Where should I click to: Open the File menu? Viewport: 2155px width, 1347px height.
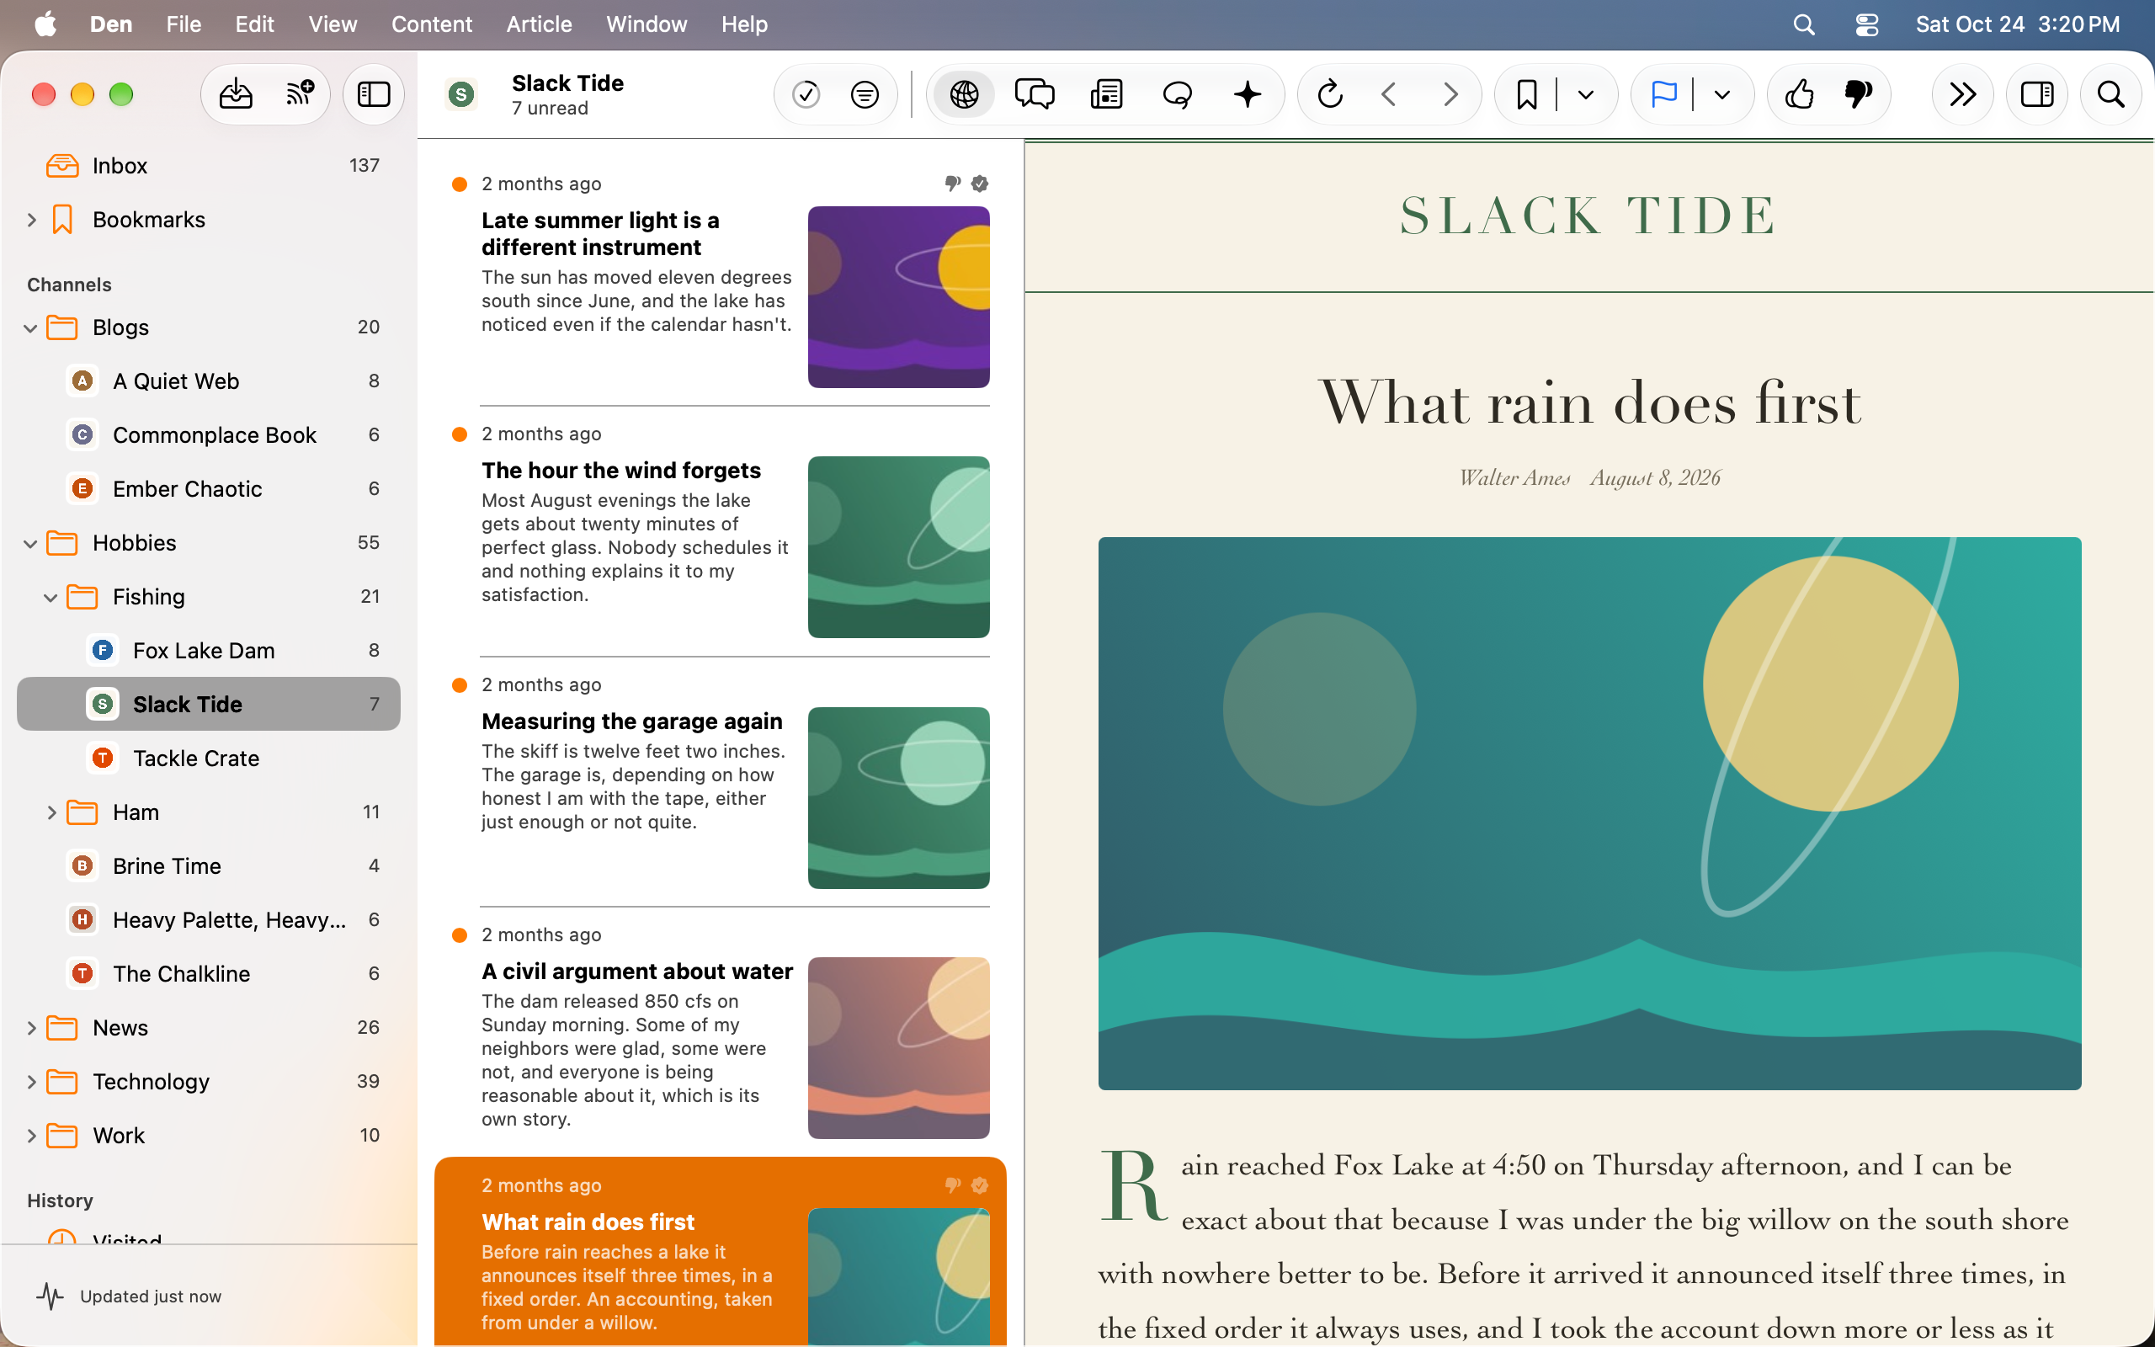click(184, 24)
